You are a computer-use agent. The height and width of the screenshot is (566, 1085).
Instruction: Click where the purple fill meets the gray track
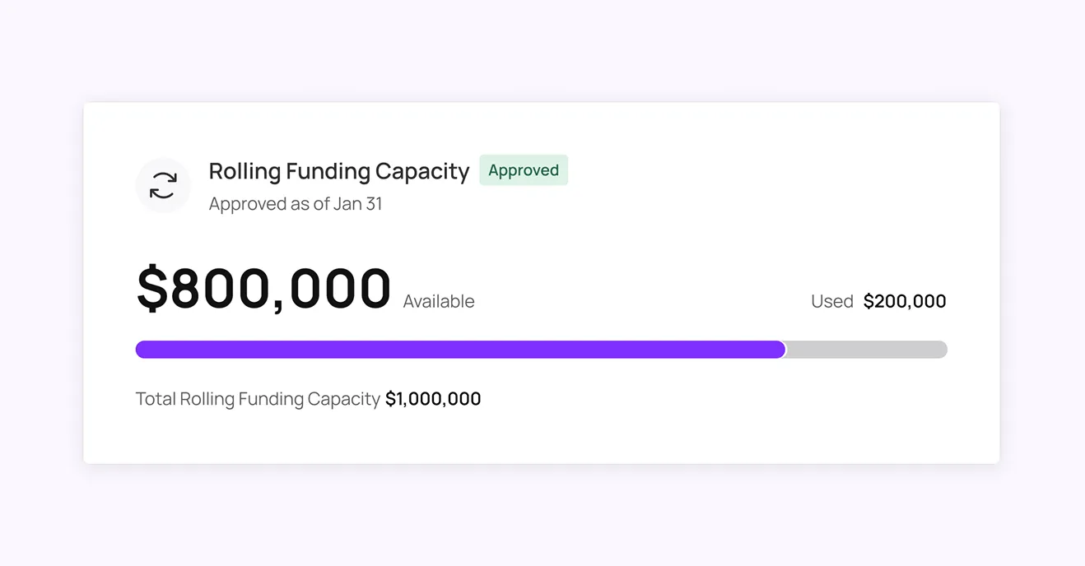pos(785,350)
